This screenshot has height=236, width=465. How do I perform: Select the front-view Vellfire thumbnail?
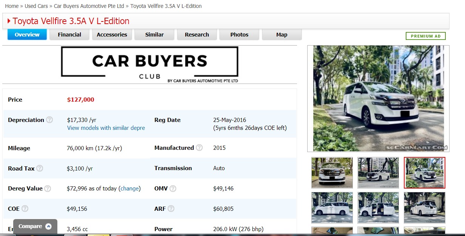(x=332, y=173)
